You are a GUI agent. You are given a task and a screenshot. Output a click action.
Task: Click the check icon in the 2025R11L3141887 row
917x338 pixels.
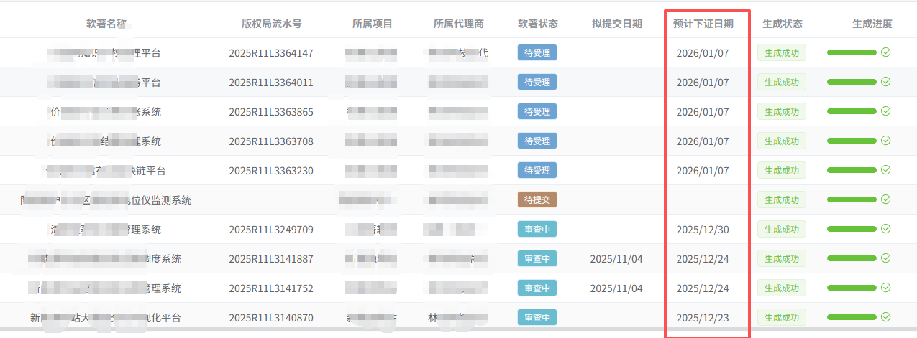(886, 258)
